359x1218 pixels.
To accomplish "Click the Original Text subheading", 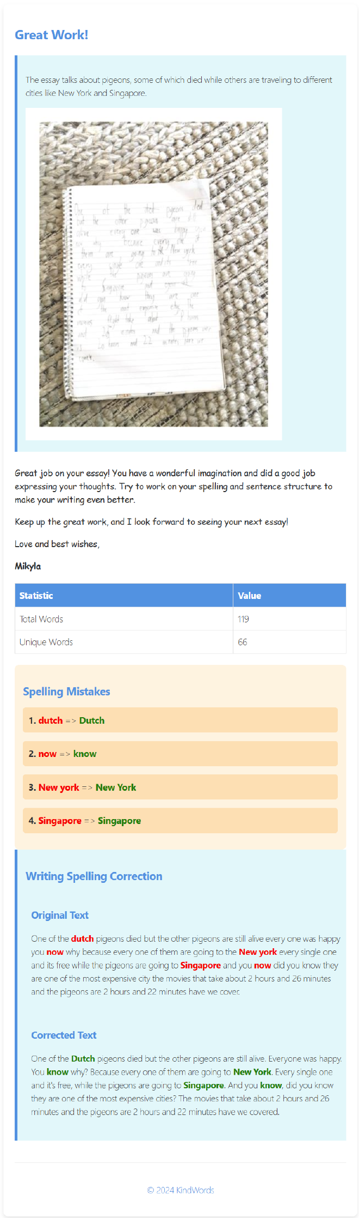I will pos(60,916).
